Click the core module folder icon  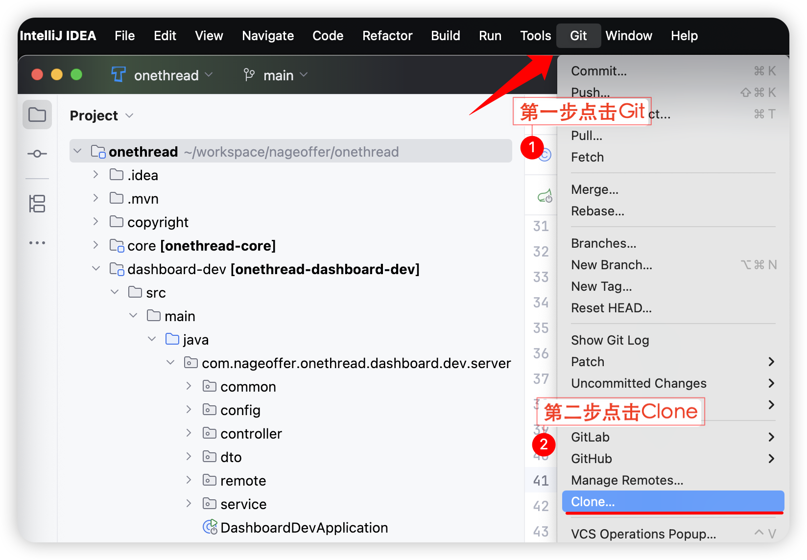117,245
